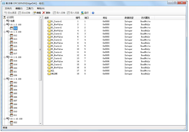Select device 022 in tree
The image size is (189, 132).
[15, 122]
